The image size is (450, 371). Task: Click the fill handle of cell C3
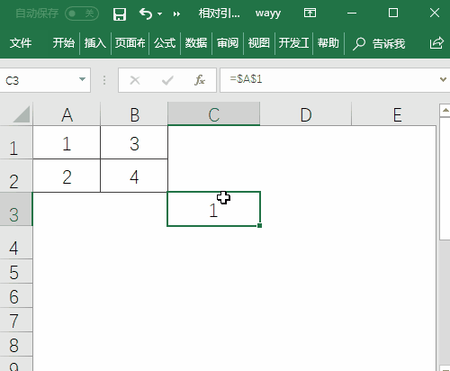pyautogui.click(x=259, y=225)
